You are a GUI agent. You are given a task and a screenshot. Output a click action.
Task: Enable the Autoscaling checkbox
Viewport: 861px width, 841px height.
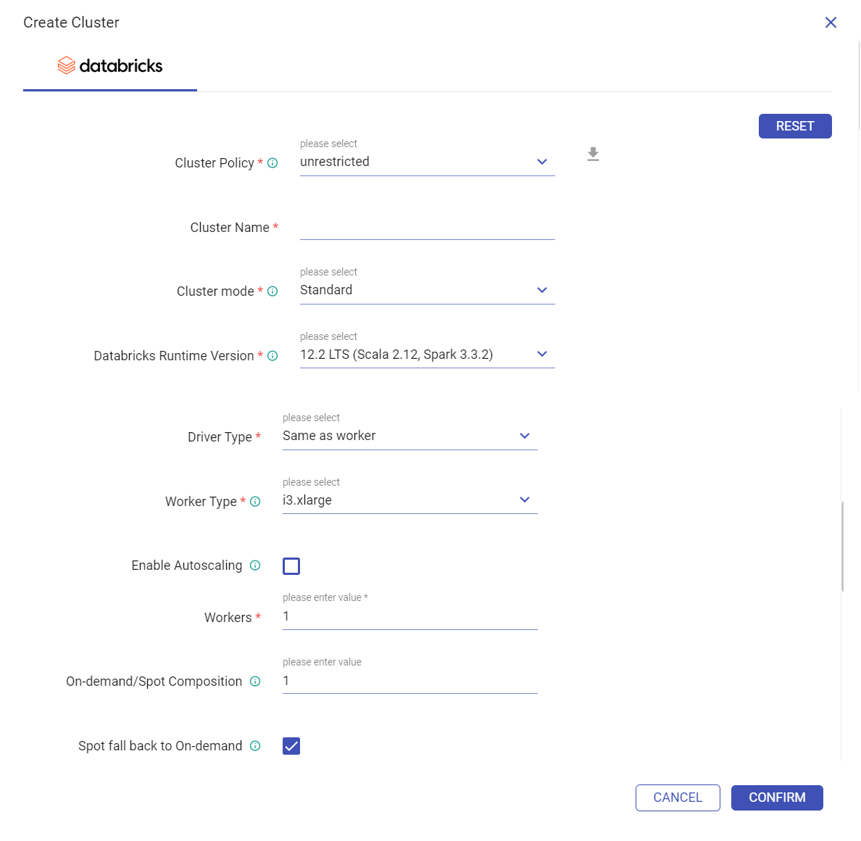click(291, 566)
